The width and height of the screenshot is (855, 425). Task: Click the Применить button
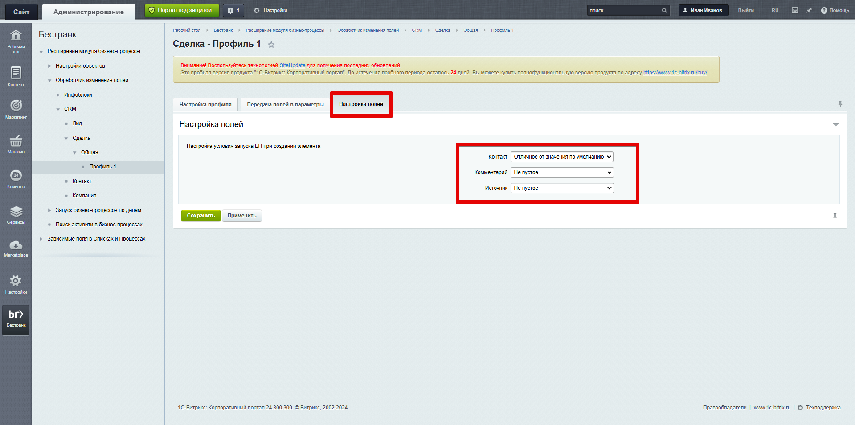click(242, 216)
